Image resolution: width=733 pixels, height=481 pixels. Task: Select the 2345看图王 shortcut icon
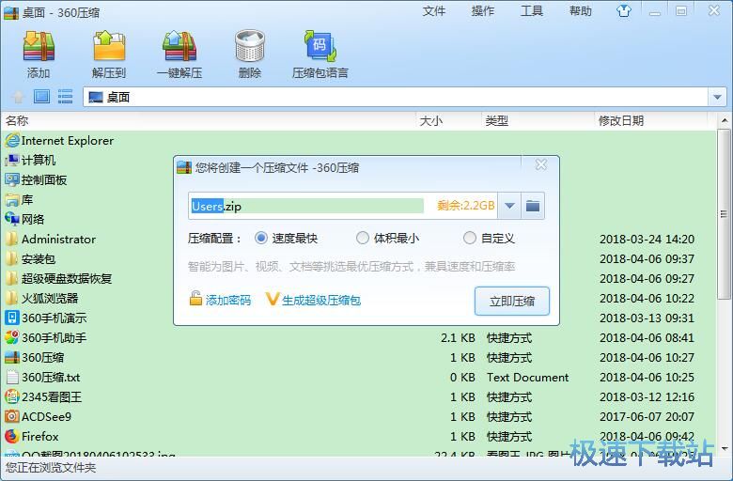point(12,396)
